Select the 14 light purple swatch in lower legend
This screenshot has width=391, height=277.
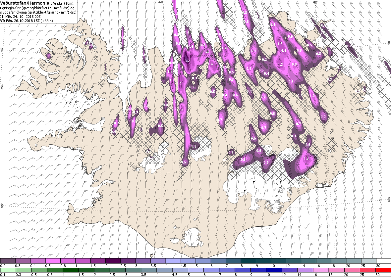(305, 270)
